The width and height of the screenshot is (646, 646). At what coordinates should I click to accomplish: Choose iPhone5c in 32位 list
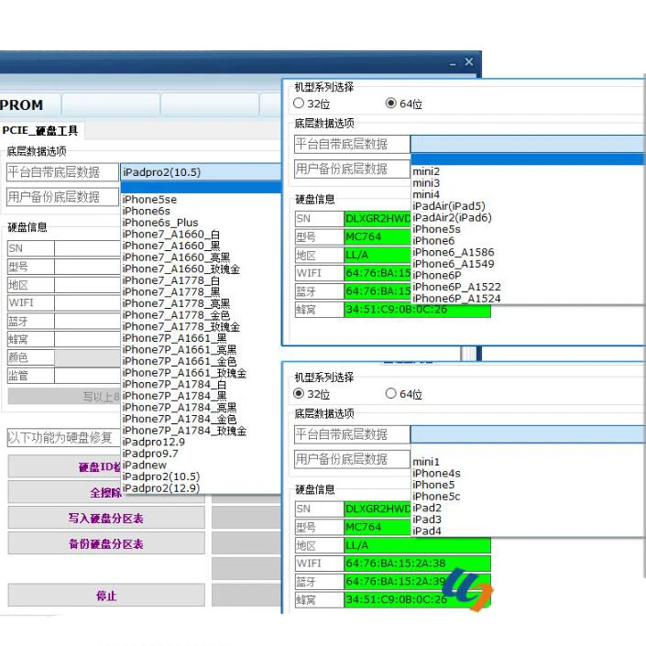pyautogui.click(x=436, y=496)
